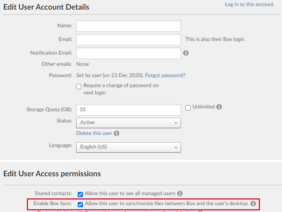Click the Delete this user link
Screen dimensions: 282x212
(94, 133)
